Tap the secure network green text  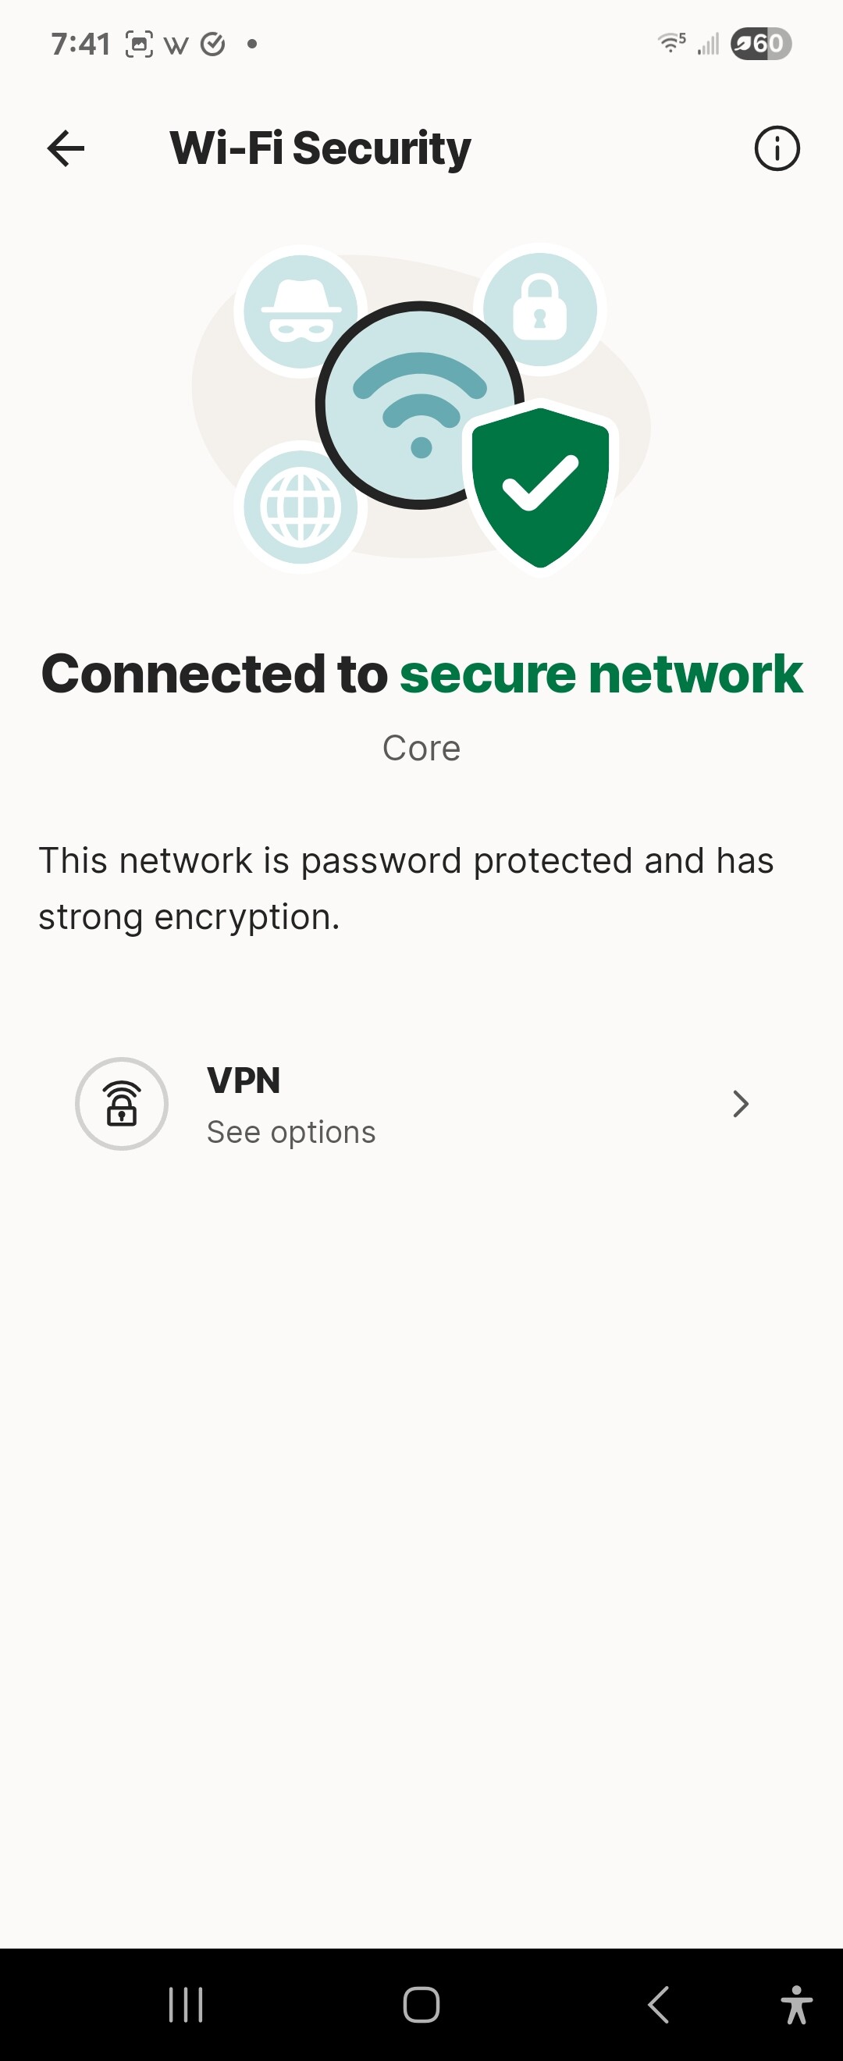click(601, 674)
